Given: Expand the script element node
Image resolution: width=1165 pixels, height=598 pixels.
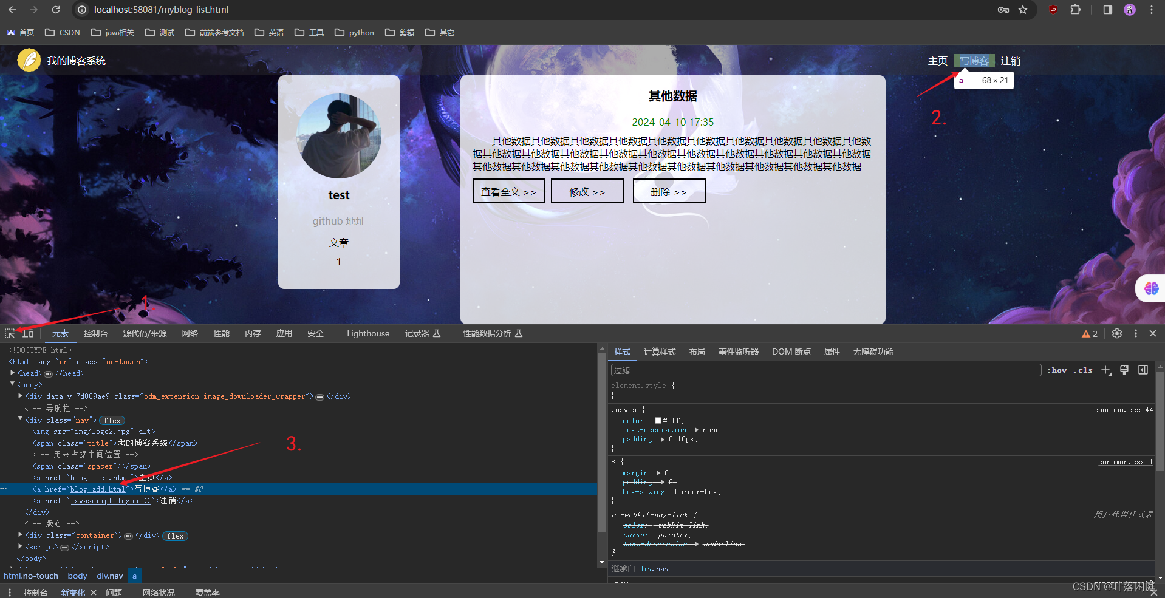Looking at the screenshot, I should pyautogui.click(x=21, y=546).
